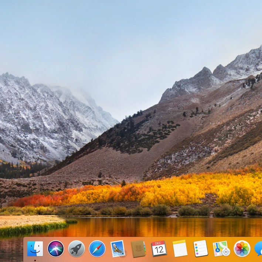
Task: Open Messages at the Dock's right edge
Action: click(259, 249)
